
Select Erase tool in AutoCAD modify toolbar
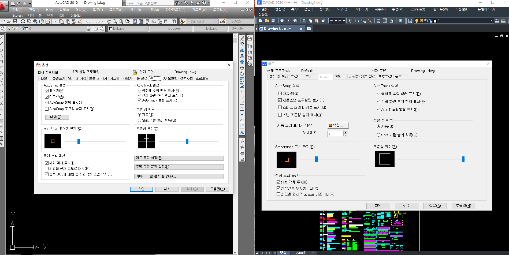click(242, 38)
